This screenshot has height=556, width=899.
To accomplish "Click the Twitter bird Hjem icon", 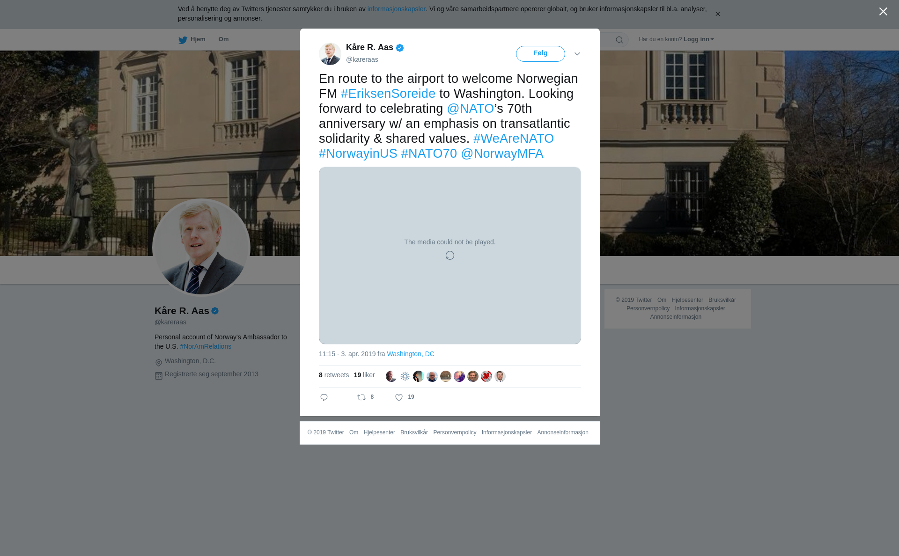I will coord(183,40).
